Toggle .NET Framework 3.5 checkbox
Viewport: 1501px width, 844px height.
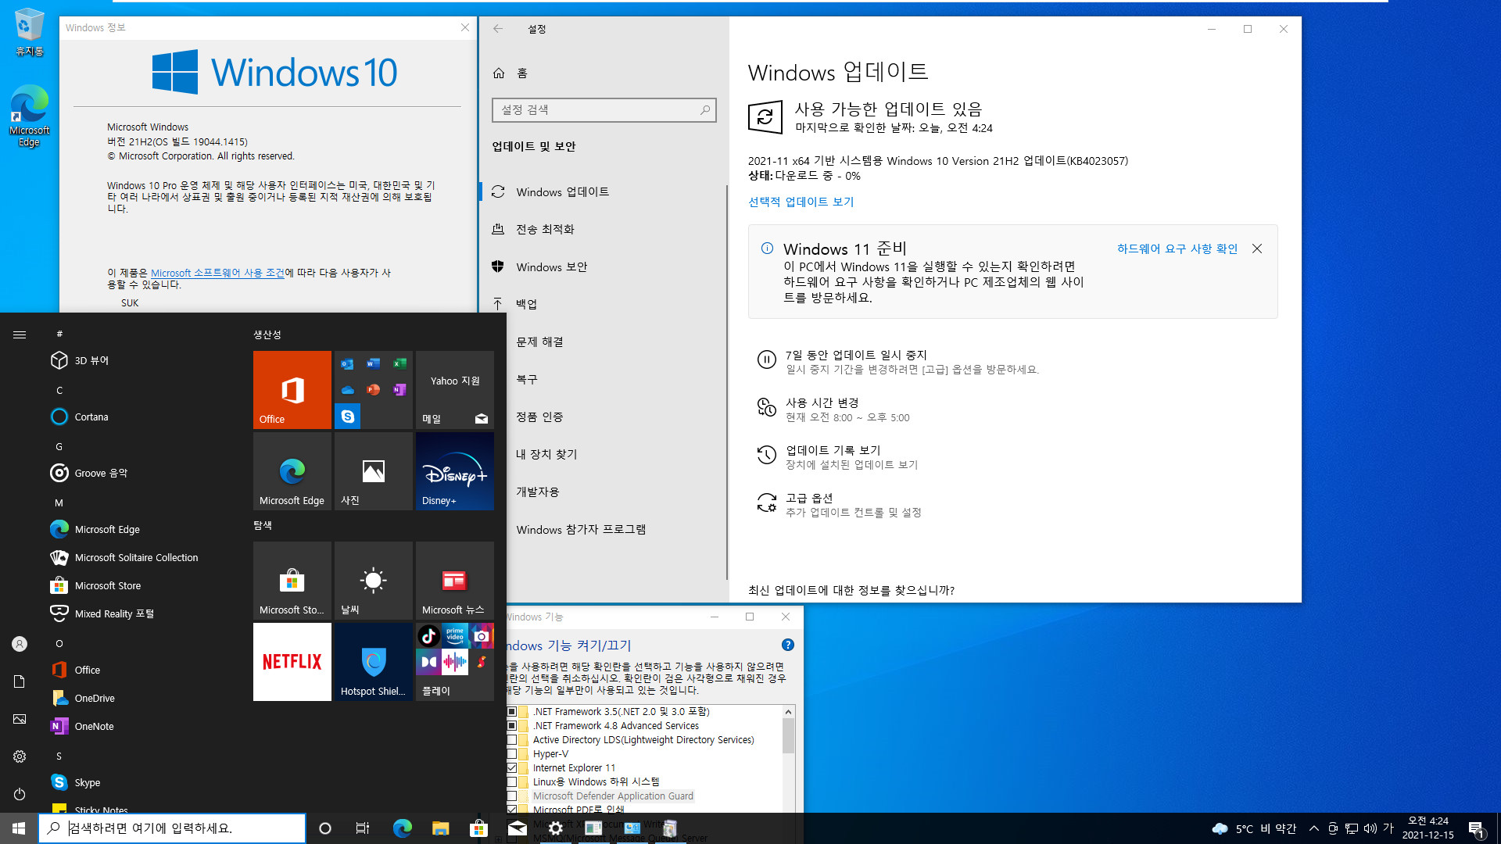[512, 712]
